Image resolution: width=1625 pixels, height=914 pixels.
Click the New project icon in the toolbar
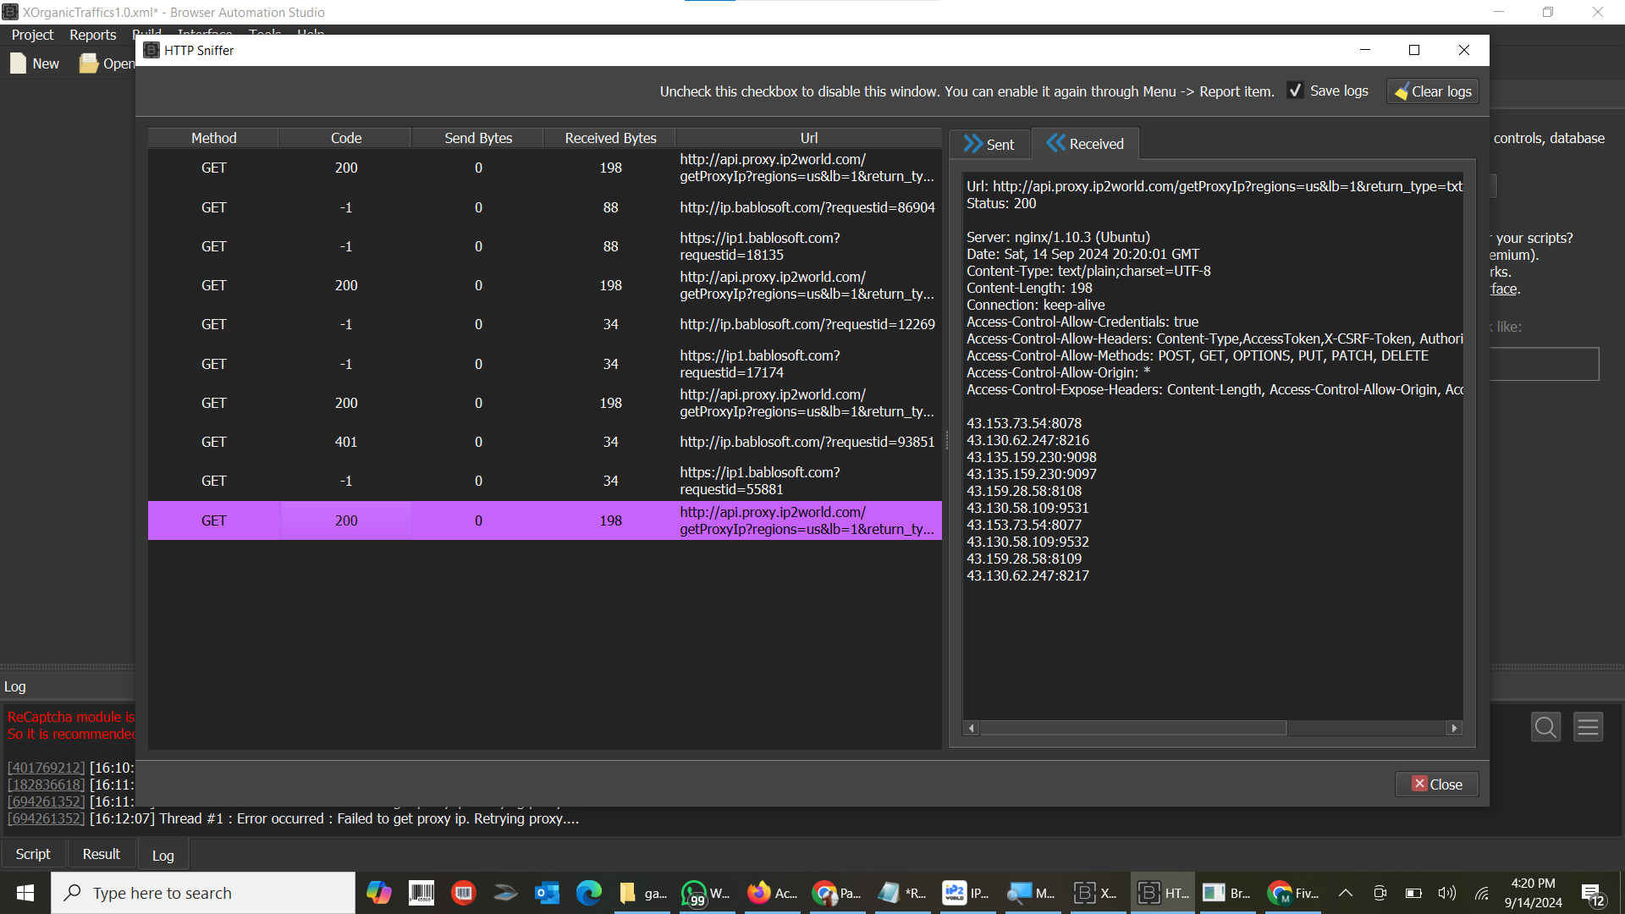click(17, 63)
